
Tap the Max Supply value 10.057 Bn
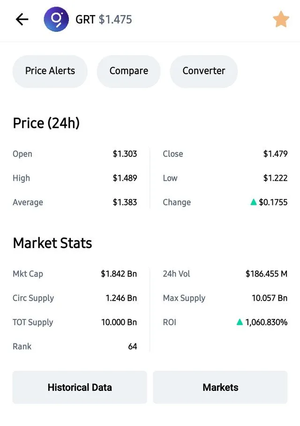(270, 298)
